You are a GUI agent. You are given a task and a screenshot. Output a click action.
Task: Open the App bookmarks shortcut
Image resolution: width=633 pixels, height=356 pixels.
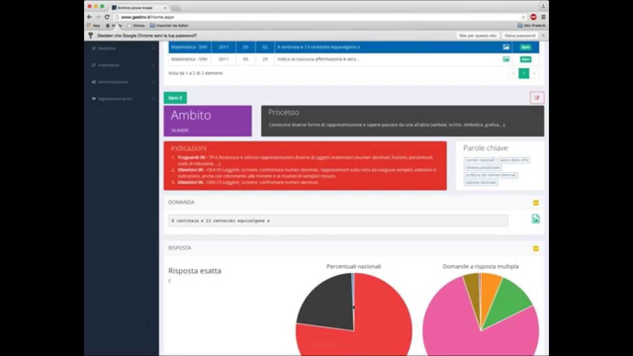pyautogui.click(x=93, y=25)
